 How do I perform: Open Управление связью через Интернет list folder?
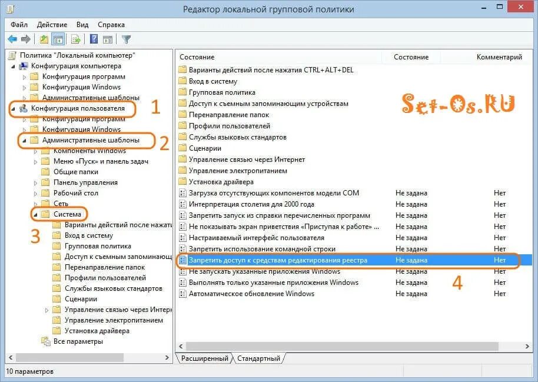click(247, 160)
